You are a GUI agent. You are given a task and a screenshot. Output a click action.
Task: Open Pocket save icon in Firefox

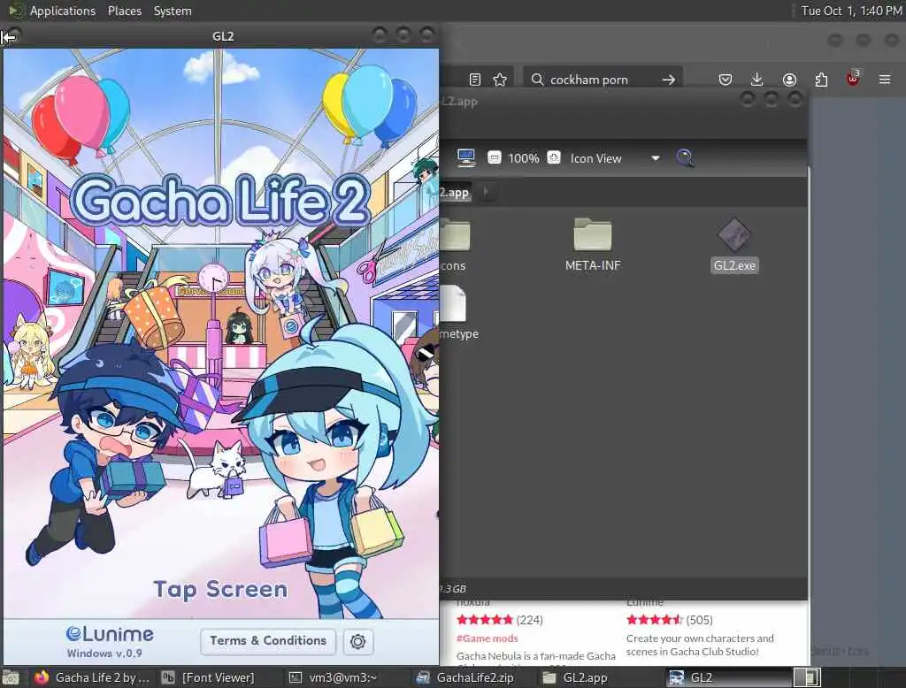click(726, 79)
